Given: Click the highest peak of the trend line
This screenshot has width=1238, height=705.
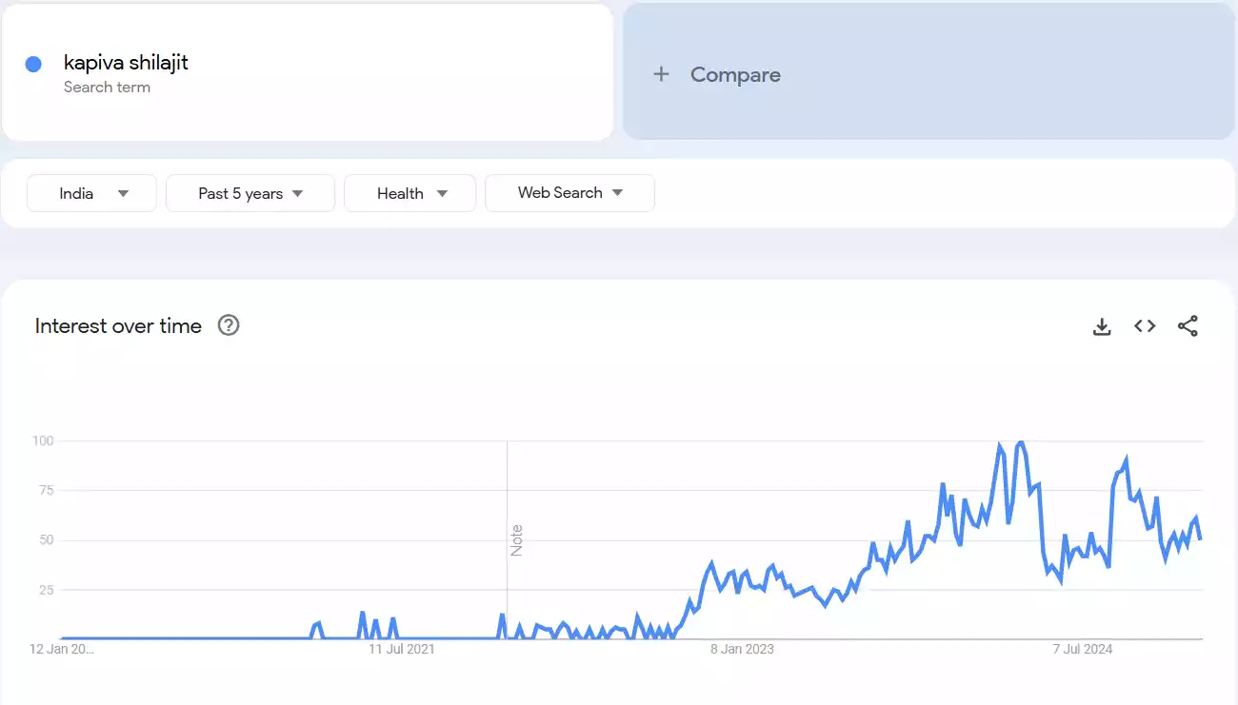Looking at the screenshot, I should pyautogui.click(x=1021, y=442).
